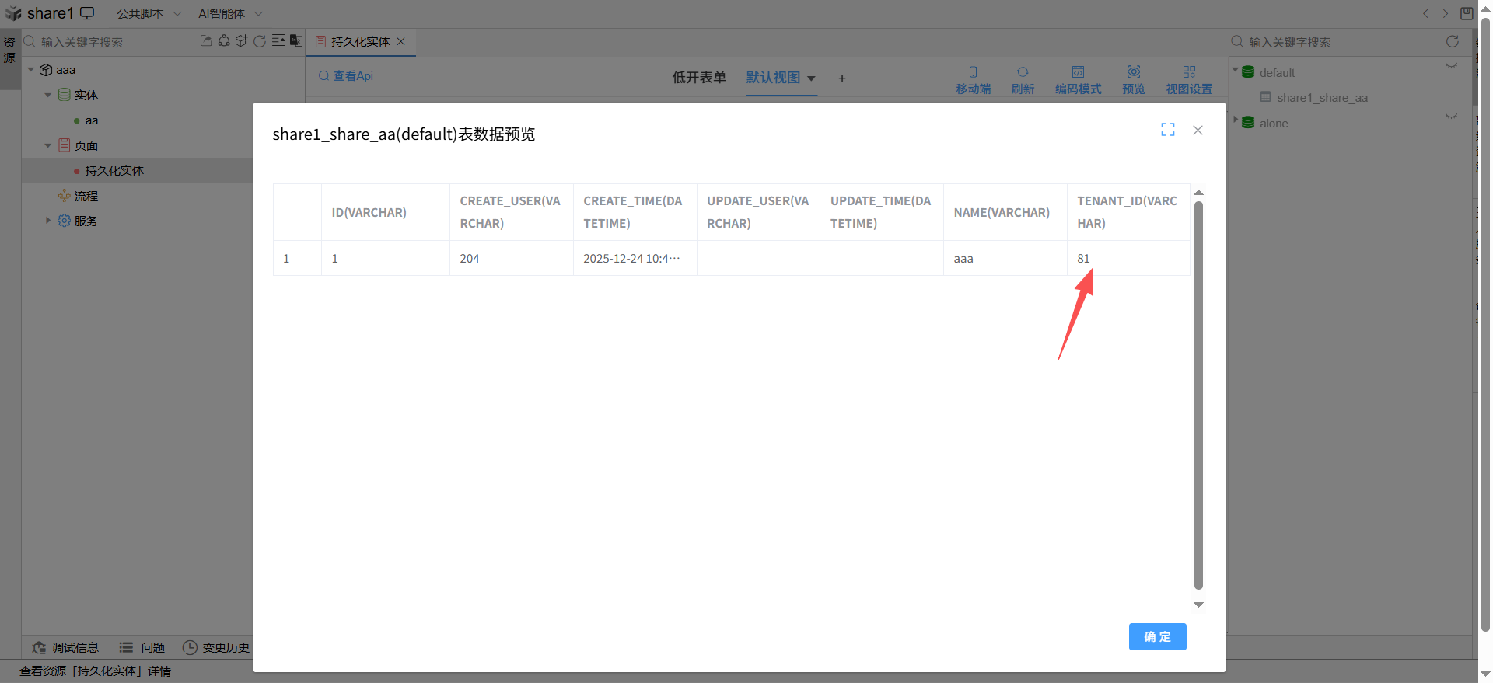Expand the alone data source node
This screenshot has height=683, width=1493.
(x=1236, y=120)
